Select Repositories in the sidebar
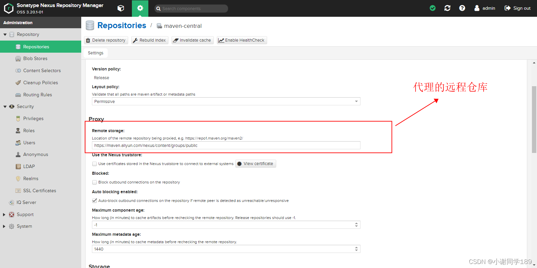The height and width of the screenshot is (268, 537). [x=41, y=47]
